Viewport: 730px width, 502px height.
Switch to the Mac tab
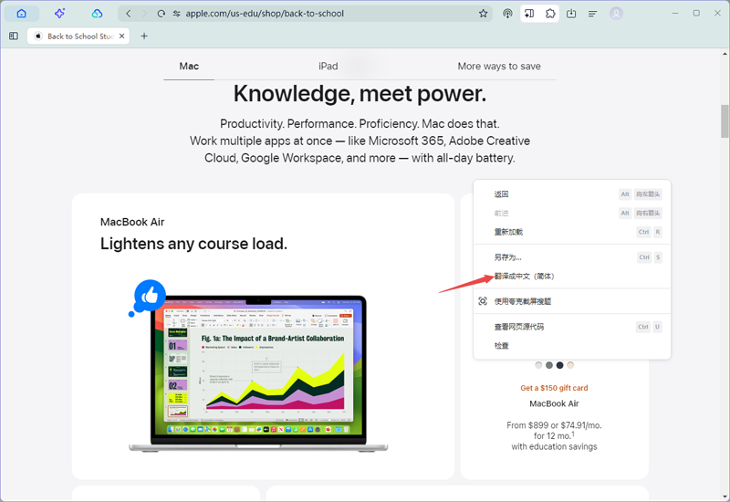(189, 66)
